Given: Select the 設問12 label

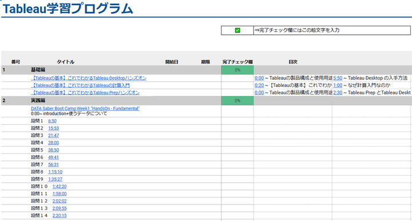Looking at the screenshot, I should [x=39, y=201].
